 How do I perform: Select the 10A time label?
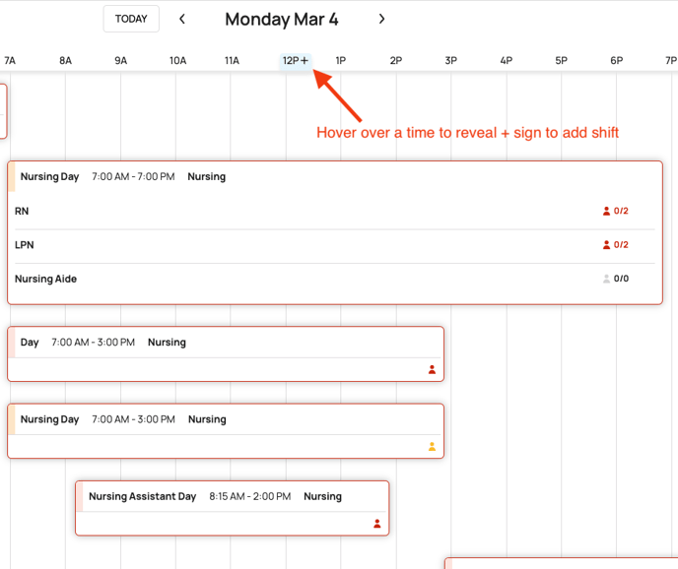(x=177, y=60)
